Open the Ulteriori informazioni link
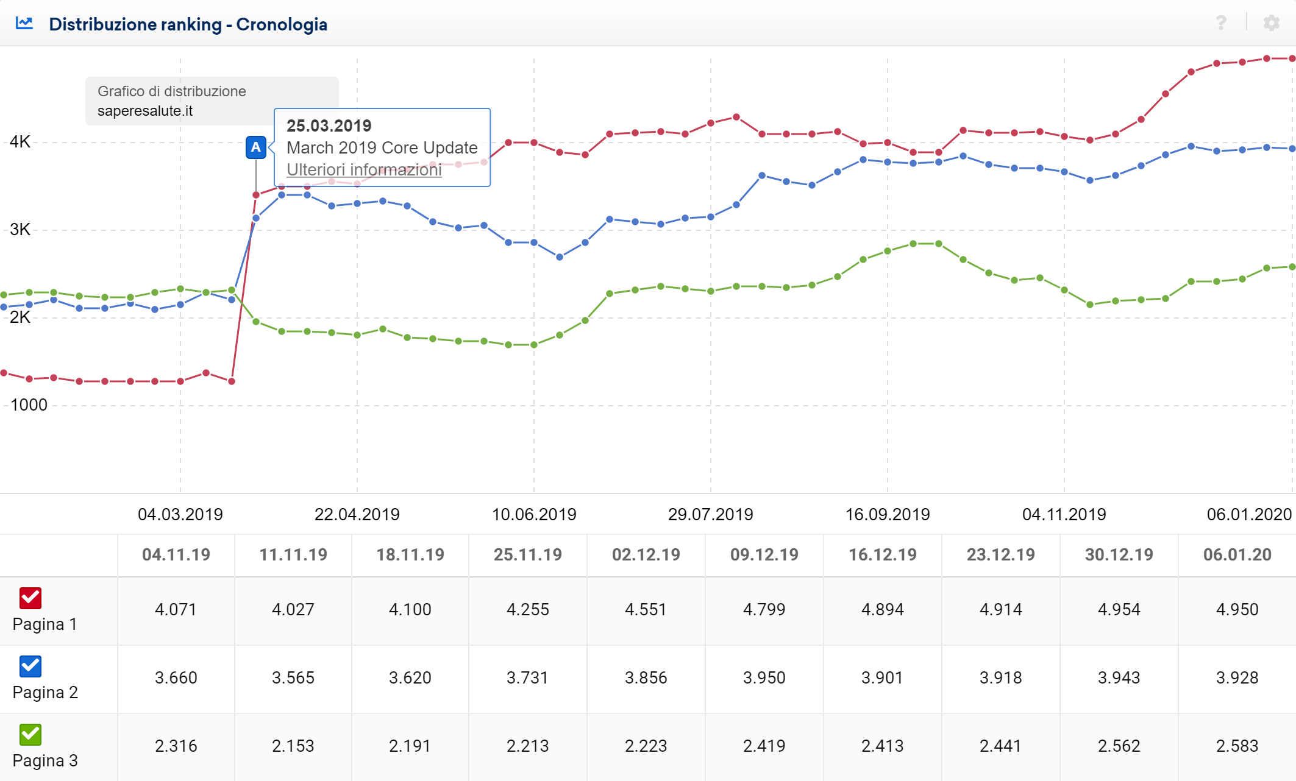Viewport: 1296px width, 781px height. 364,170
